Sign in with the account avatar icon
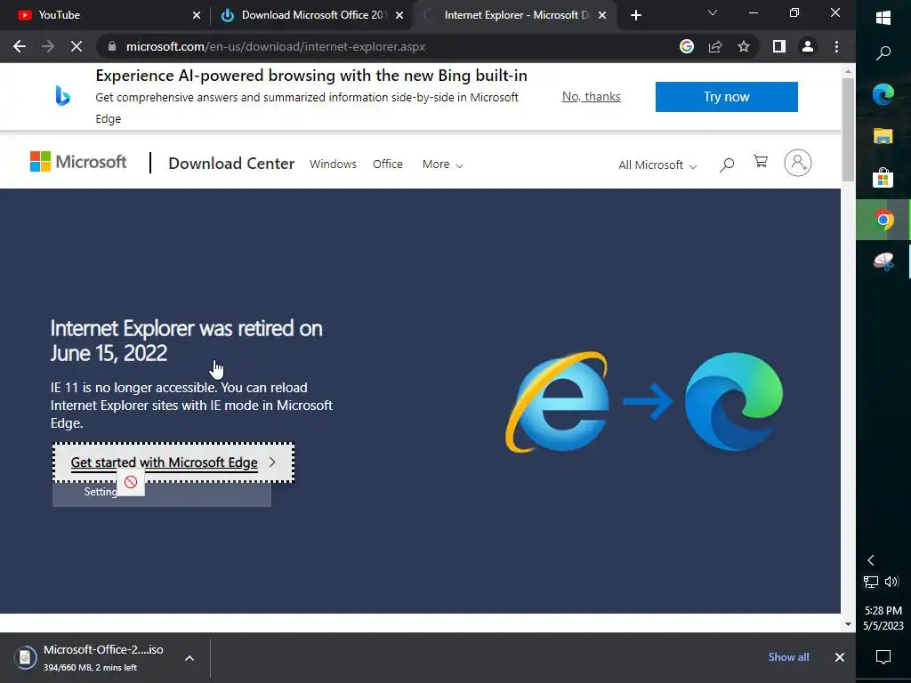Screen dimensions: 911x683 [x=798, y=164]
